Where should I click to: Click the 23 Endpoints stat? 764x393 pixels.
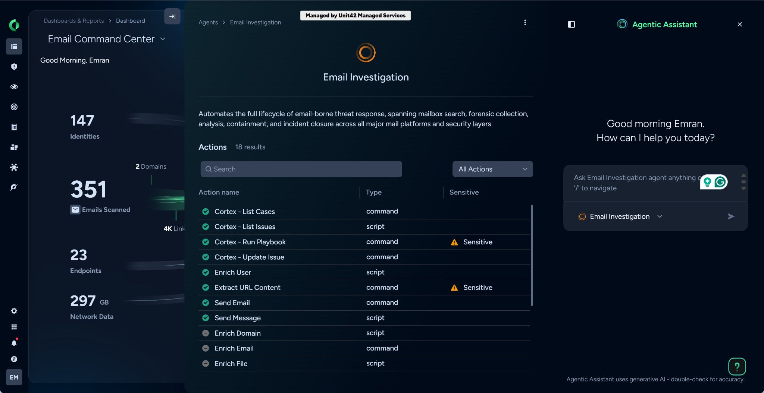pyautogui.click(x=86, y=261)
